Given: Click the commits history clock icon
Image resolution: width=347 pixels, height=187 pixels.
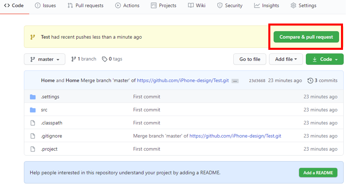Looking at the screenshot, I should pos(310,81).
